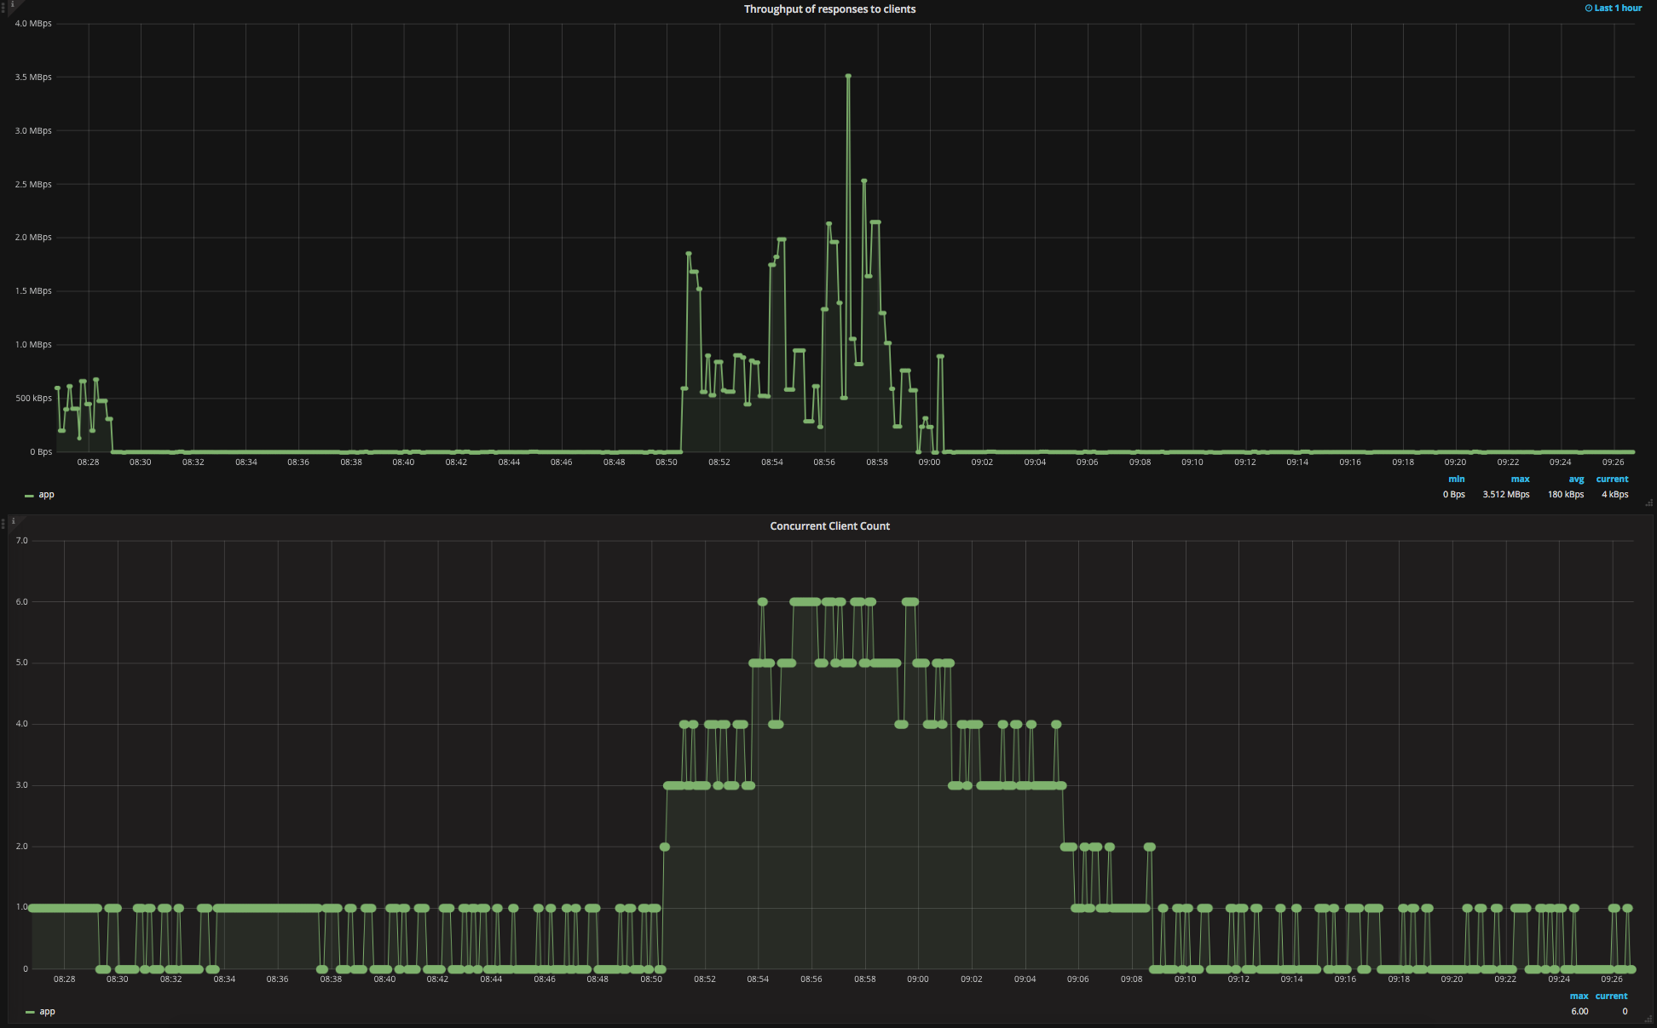Screen dimensions: 1657x1028
Task: Open the Throughput app legend color line
Action: pyautogui.click(x=29, y=496)
